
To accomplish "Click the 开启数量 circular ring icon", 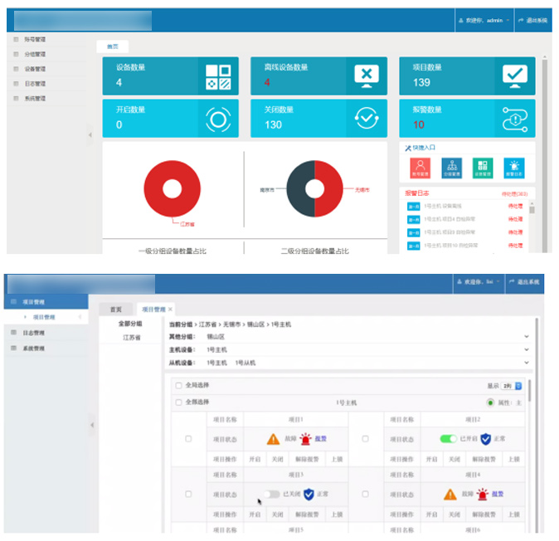I will tap(218, 119).
